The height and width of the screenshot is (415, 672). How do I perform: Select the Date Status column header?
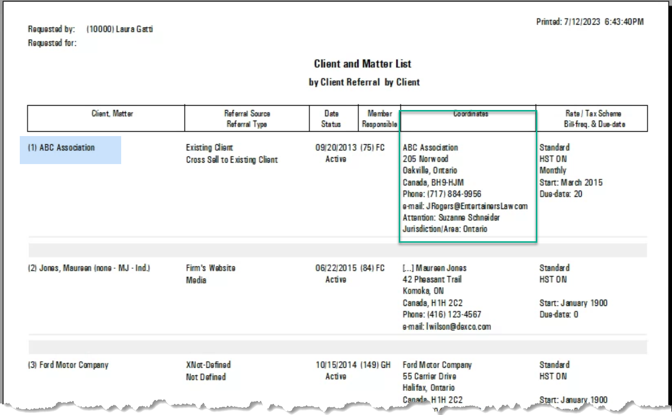pos(332,119)
